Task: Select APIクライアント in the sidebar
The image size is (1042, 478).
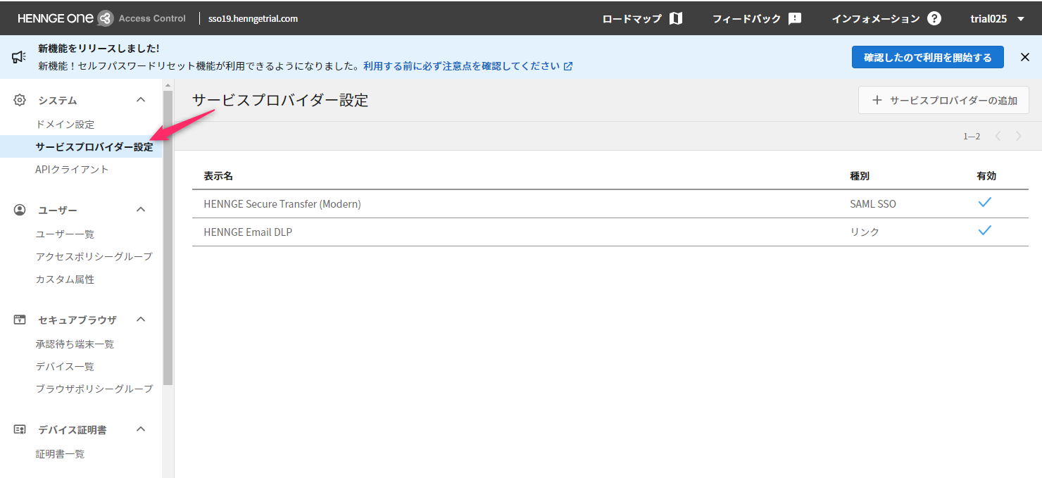Action: [x=72, y=170]
